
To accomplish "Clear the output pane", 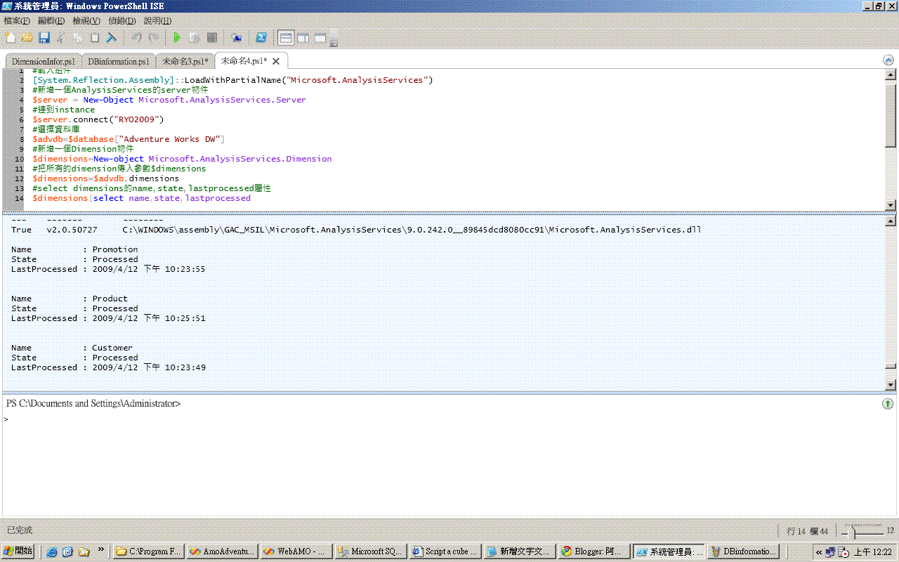I will click(x=111, y=38).
